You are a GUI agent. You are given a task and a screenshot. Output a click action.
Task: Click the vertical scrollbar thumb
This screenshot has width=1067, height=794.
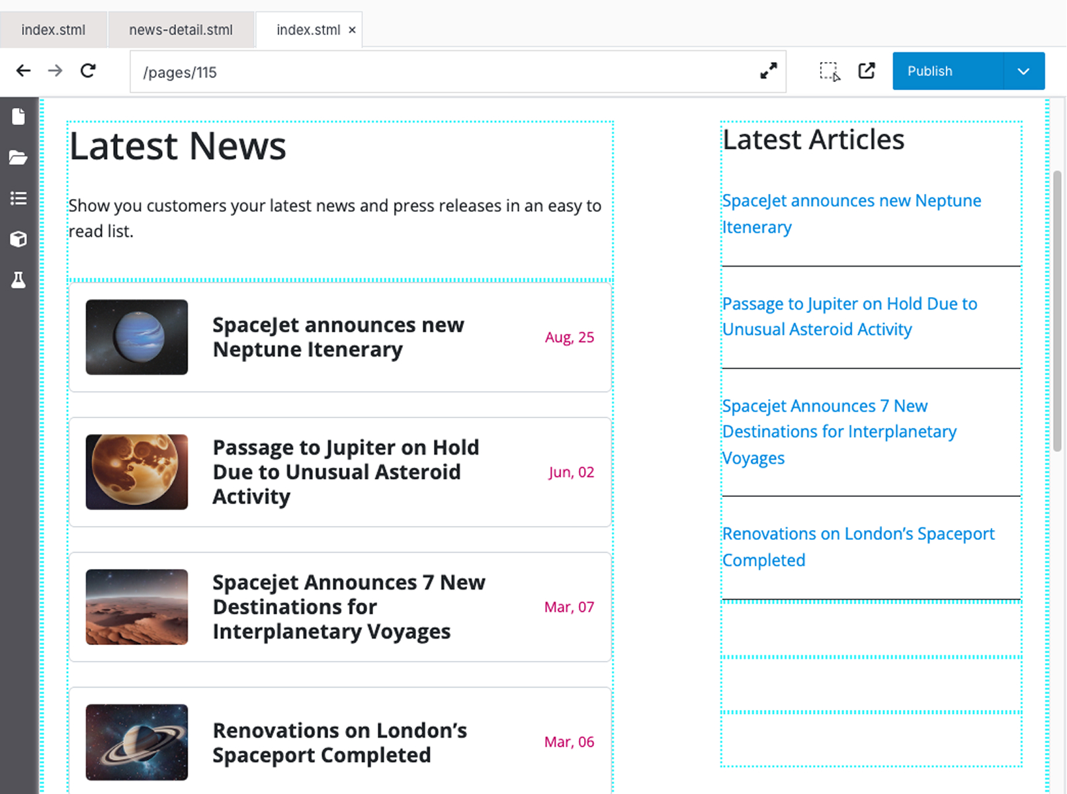(x=1057, y=311)
